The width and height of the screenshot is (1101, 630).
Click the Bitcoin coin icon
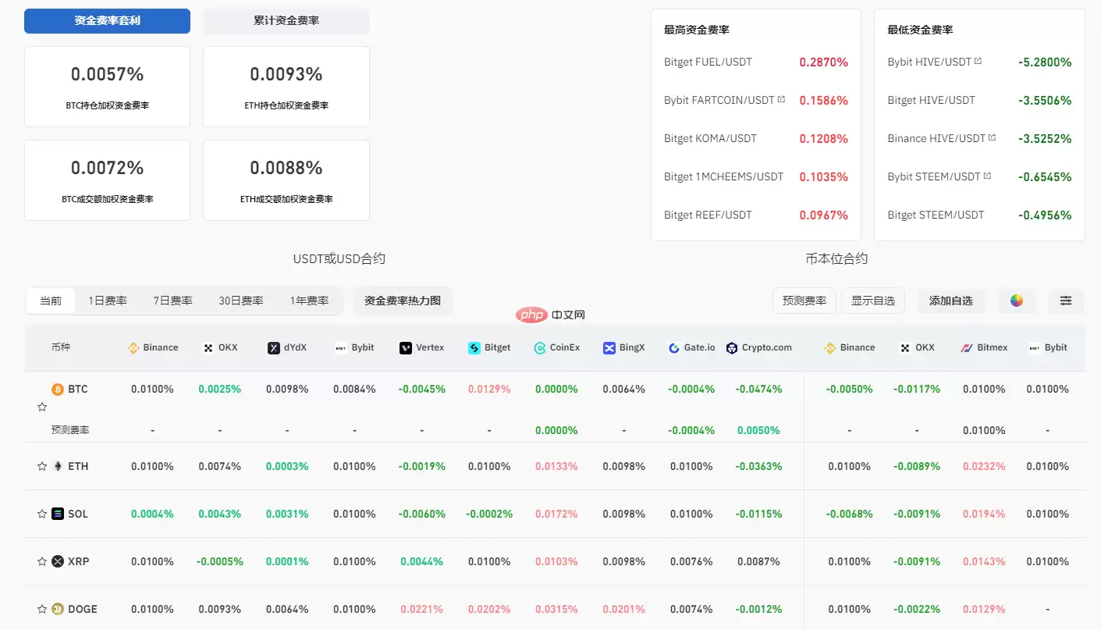(58, 389)
